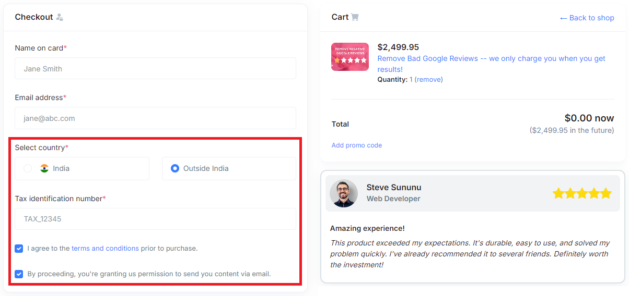Select the Outside India radio option
This screenshot has height=296, width=629.
click(x=175, y=168)
